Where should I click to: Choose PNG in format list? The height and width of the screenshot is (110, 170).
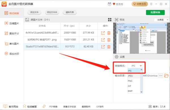pos(134,81)
